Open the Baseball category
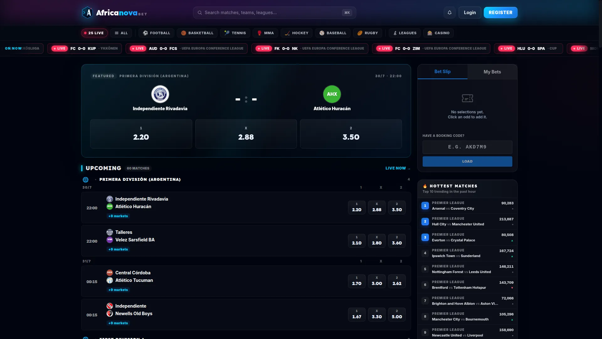This screenshot has height=339, width=602. [x=333, y=33]
